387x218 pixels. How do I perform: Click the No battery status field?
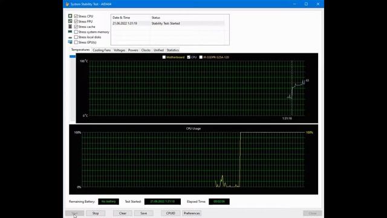tap(109, 202)
